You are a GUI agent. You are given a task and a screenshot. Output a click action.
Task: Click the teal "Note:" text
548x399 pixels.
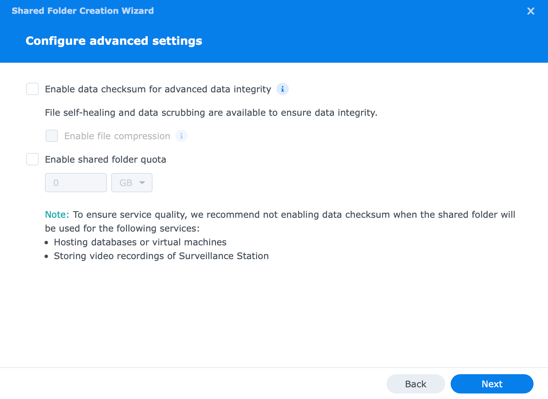click(57, 215)
